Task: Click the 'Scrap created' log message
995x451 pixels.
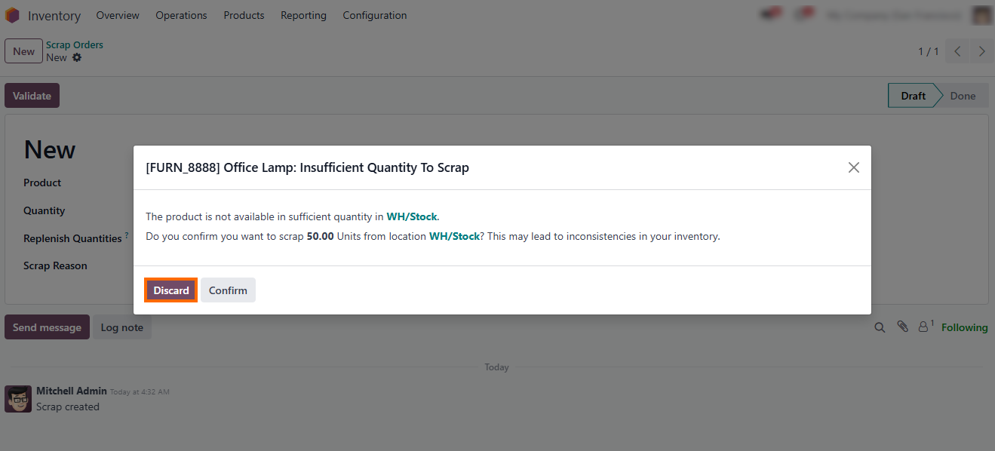Action: pos(68,407)
